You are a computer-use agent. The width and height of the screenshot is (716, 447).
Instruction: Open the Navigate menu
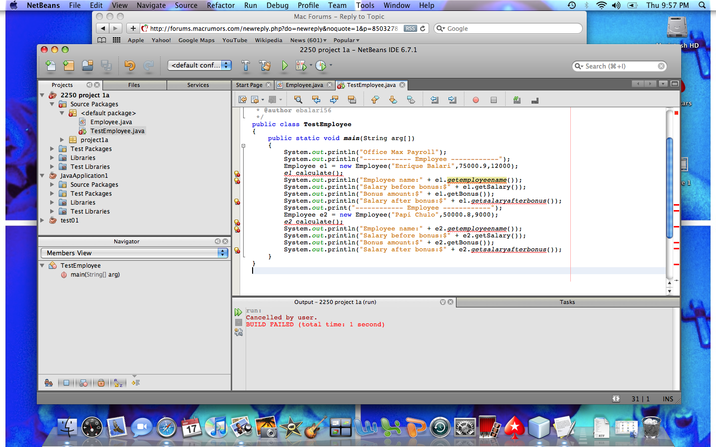point(151,5)
